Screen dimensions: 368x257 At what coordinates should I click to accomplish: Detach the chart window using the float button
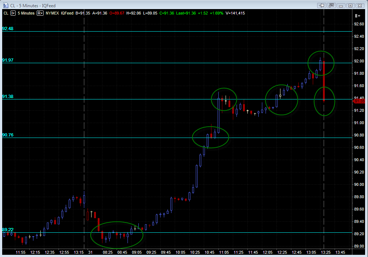click(331, 5)
